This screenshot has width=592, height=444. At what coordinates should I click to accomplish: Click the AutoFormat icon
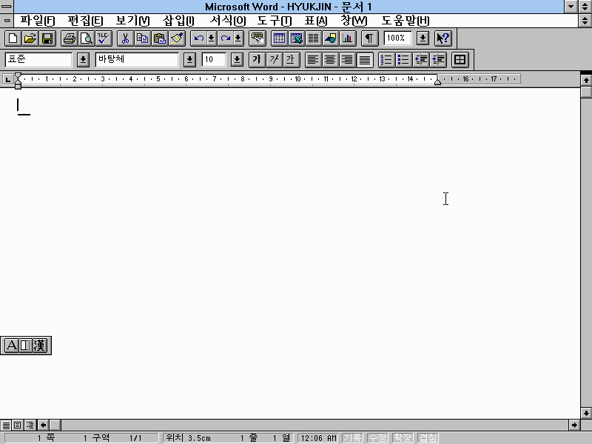click(x=258, y=38)
